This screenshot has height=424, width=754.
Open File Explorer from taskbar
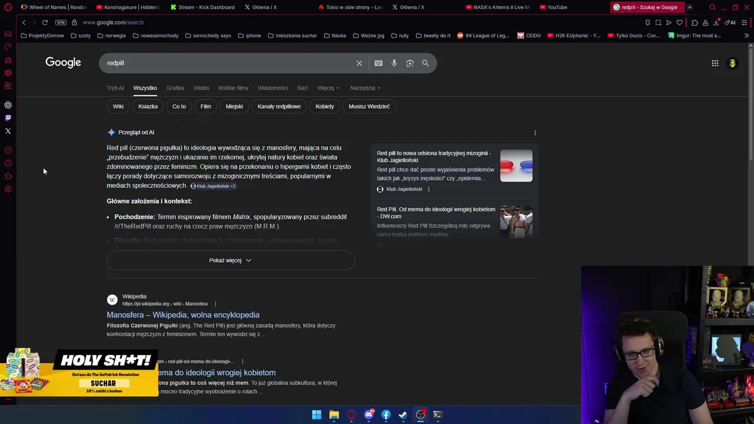[x=334, y=415]
